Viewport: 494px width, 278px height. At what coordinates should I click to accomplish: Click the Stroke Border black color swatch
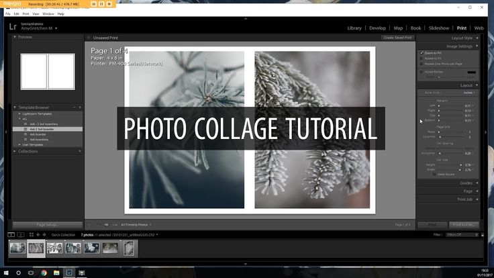(x=472, y=72)
